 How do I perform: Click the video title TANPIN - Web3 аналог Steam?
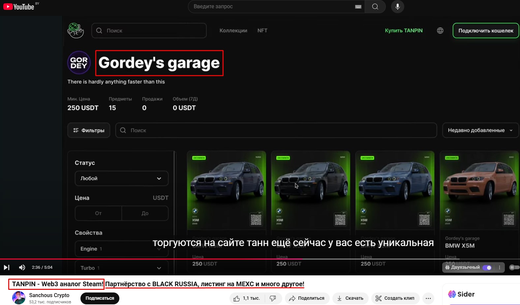click(x=58, y=284)
